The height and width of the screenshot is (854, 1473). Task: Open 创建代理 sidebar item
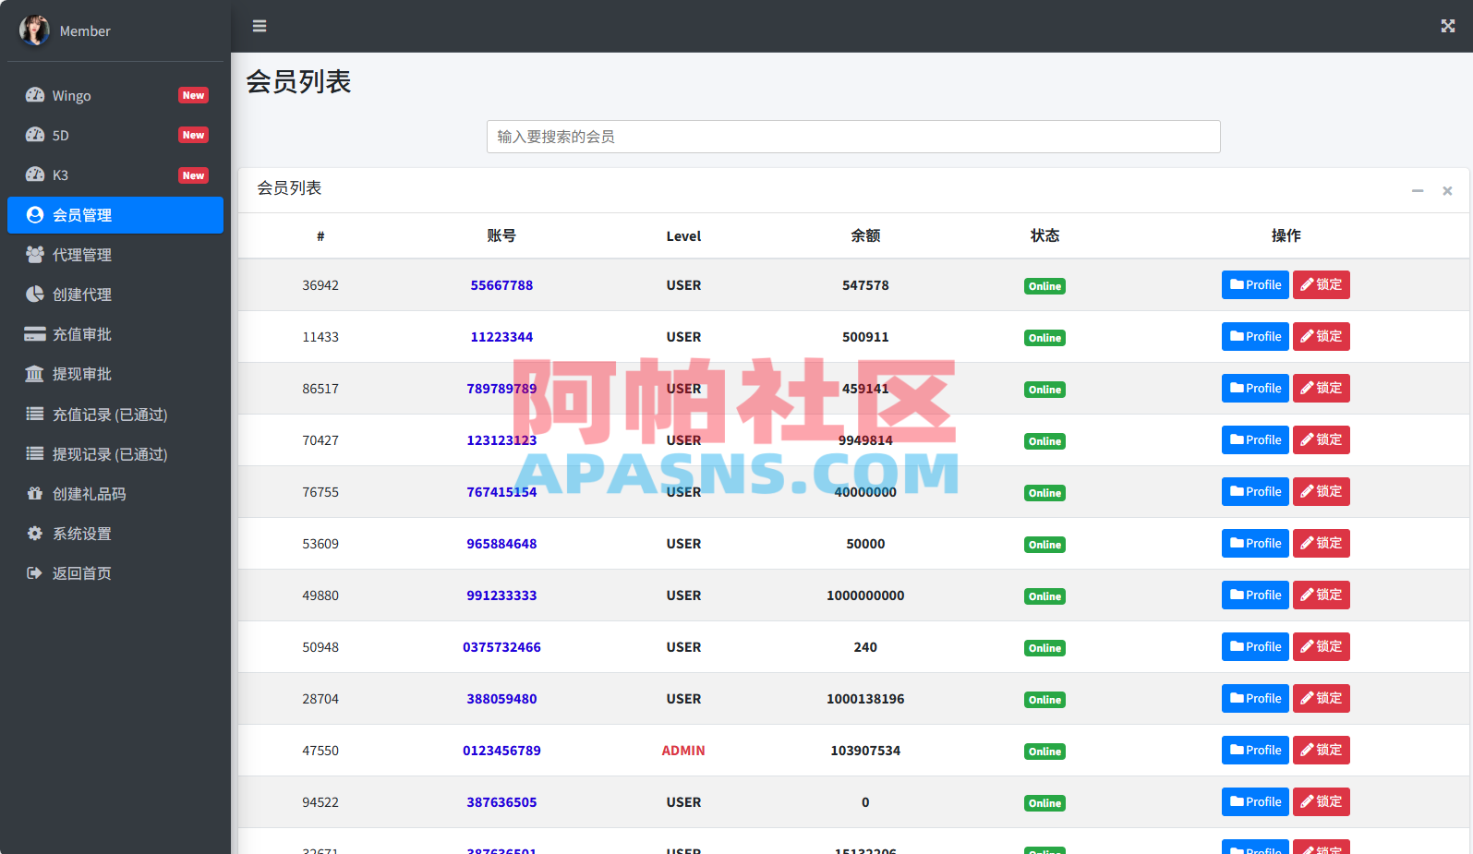(x=115, y=295)
